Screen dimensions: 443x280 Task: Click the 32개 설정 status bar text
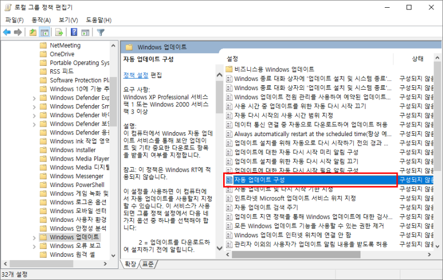point(14,274)
